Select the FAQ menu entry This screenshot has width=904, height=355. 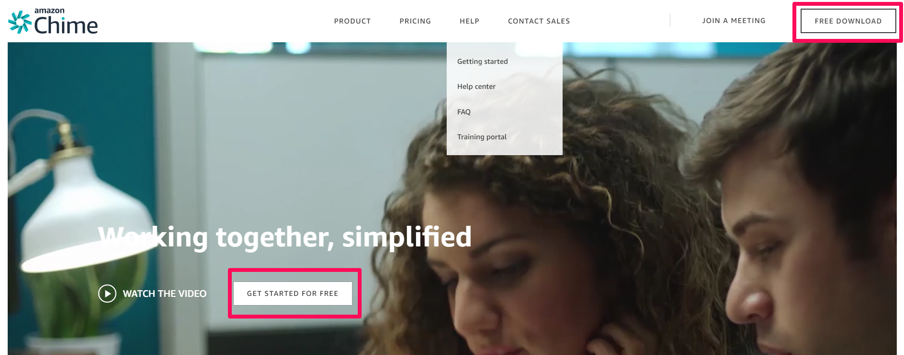click(x=464, y=112)
